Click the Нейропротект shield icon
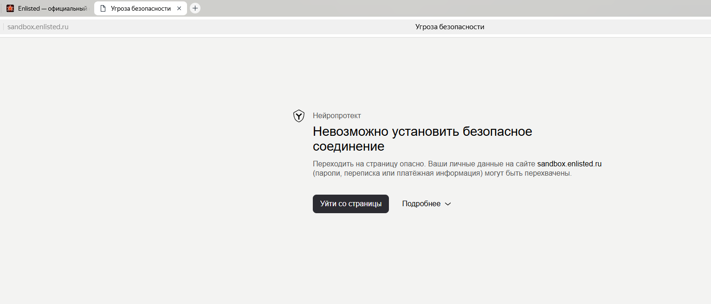The height and width of the screenshot is (304, 711). tap(299, 116)
